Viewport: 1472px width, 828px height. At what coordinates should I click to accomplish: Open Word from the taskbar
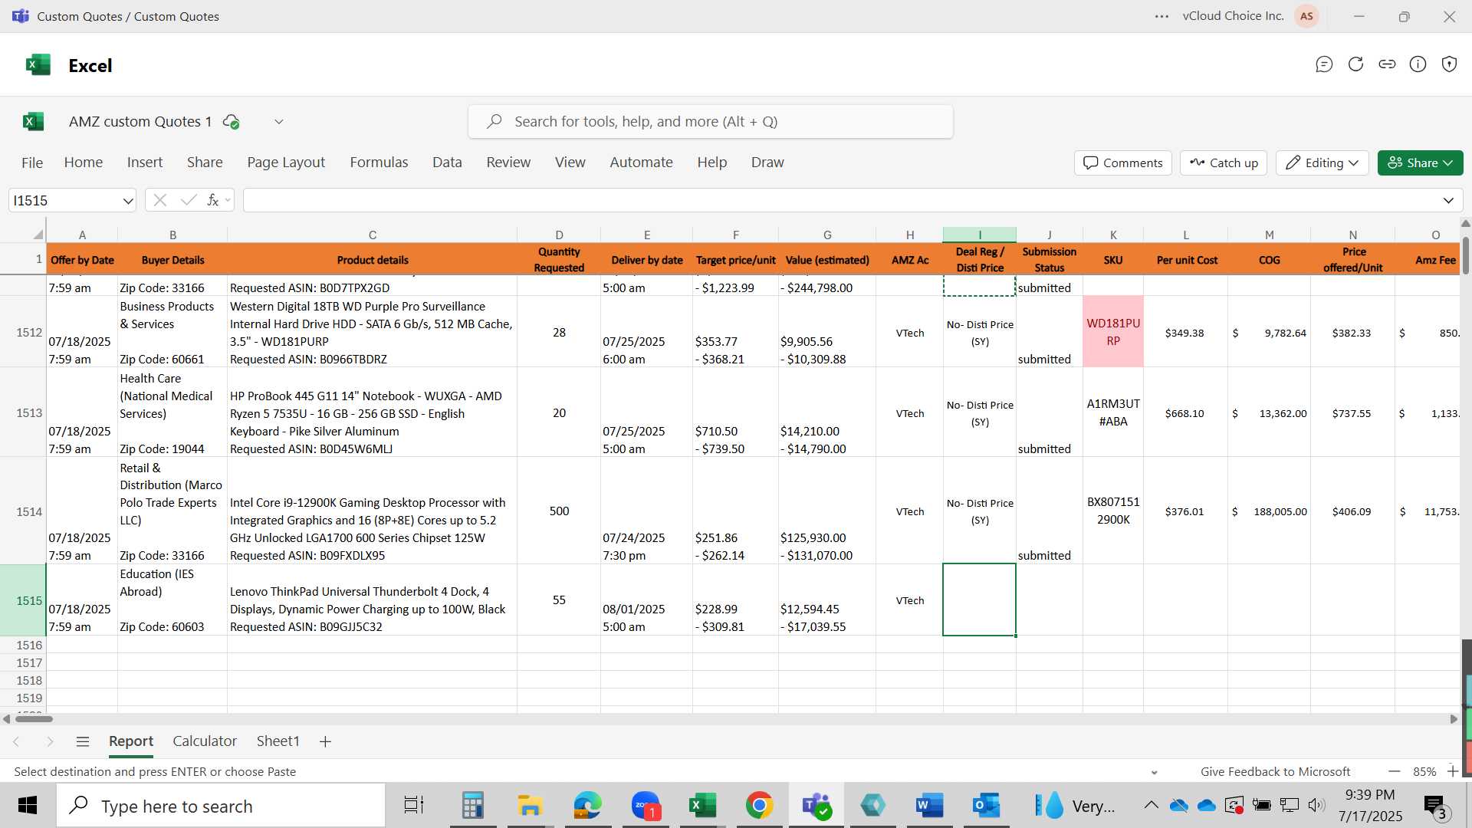[x=929, y=806]
